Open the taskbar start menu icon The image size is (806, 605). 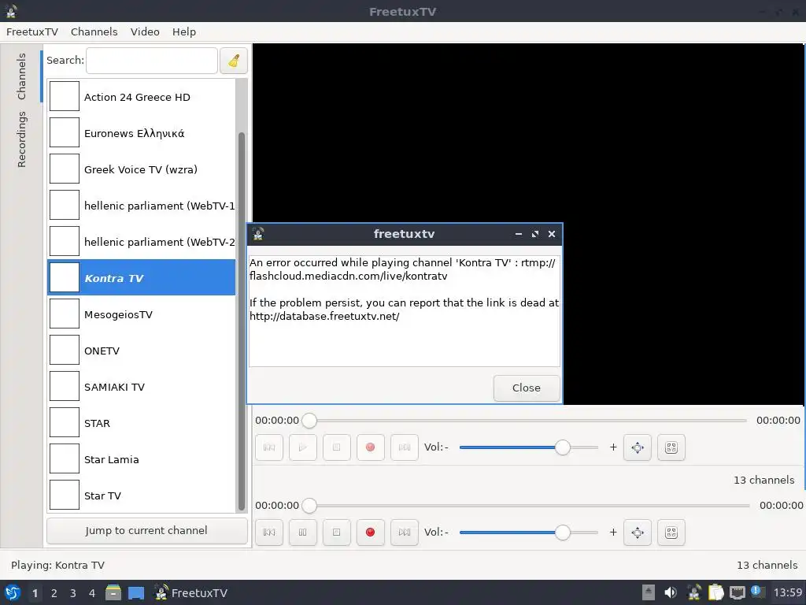point(13,592)
